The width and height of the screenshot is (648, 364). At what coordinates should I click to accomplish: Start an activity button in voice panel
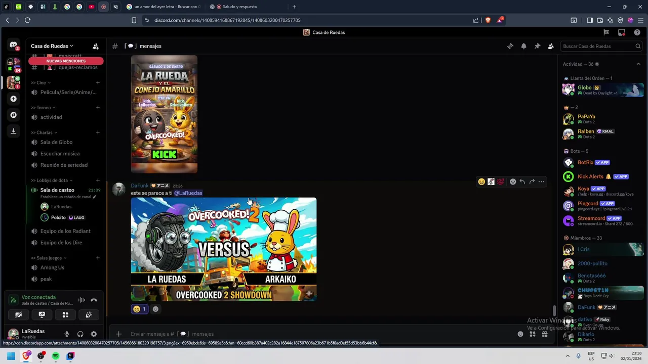[65, 314]
